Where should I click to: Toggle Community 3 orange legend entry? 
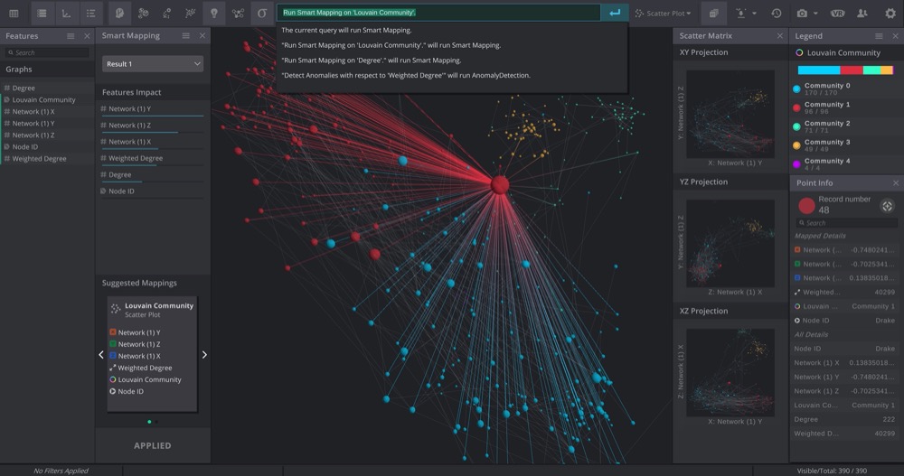tap(796, 145)
